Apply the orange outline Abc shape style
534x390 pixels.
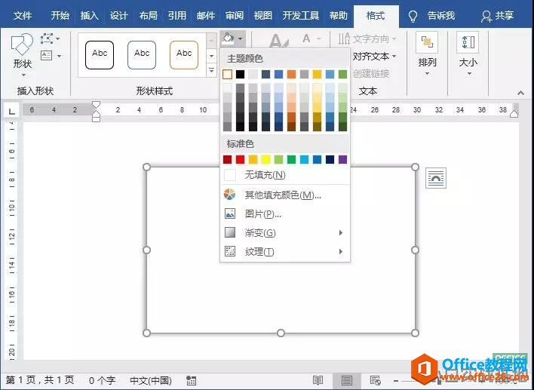click(x=184, y=55)
